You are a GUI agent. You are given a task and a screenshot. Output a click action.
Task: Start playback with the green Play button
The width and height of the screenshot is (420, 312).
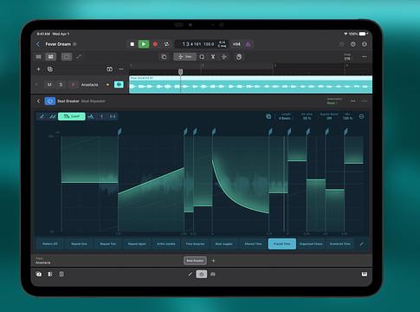[144, 44]
